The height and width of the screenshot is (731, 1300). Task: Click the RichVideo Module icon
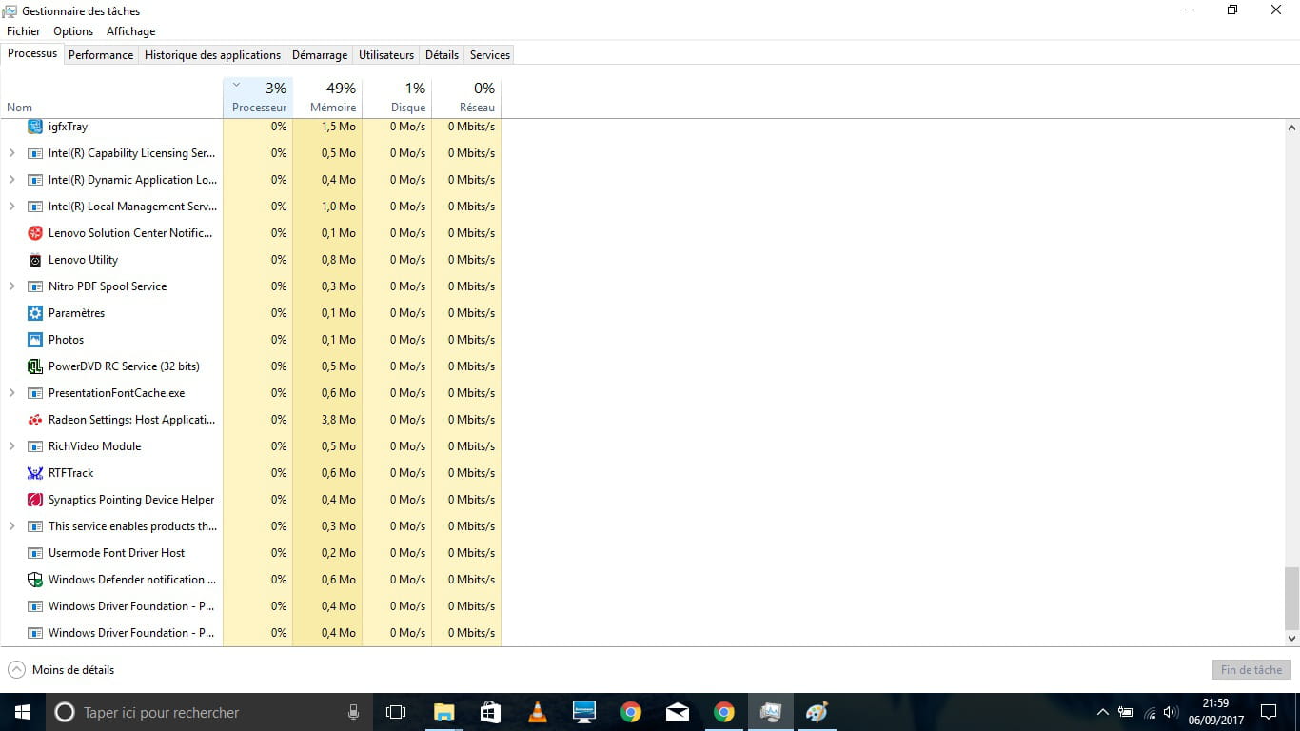coord(35,446)
